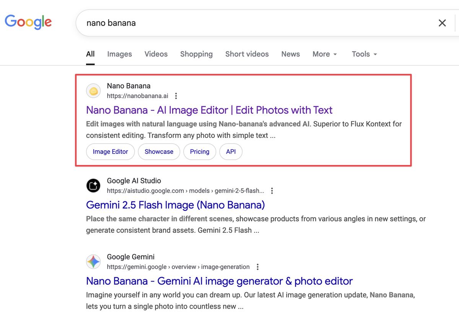Expand the More dropdown
The image size is (459, 319).
click(x=325, y=54)
